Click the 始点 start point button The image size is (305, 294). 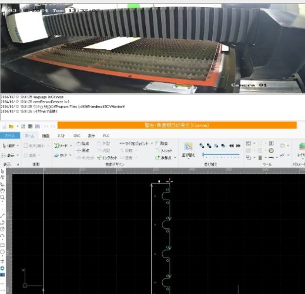pos(83,143)
